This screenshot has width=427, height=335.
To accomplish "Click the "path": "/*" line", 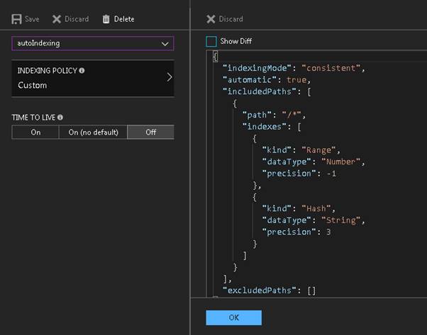I will point(274,115).
